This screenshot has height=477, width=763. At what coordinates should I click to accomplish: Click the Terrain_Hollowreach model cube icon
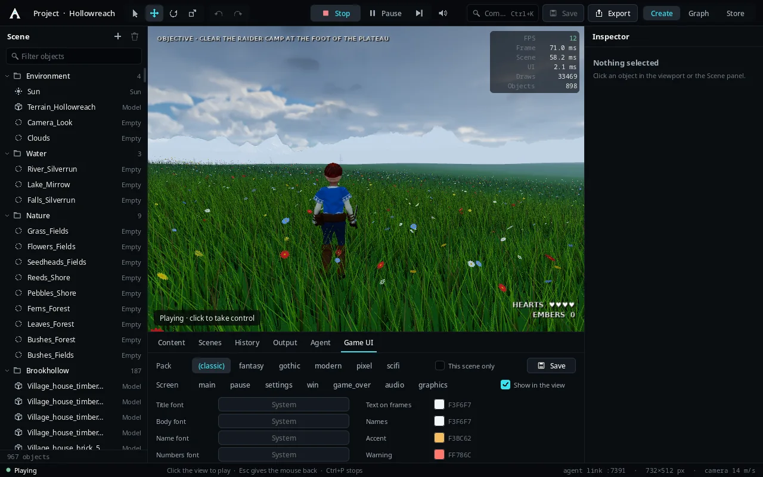coord(18,107)
